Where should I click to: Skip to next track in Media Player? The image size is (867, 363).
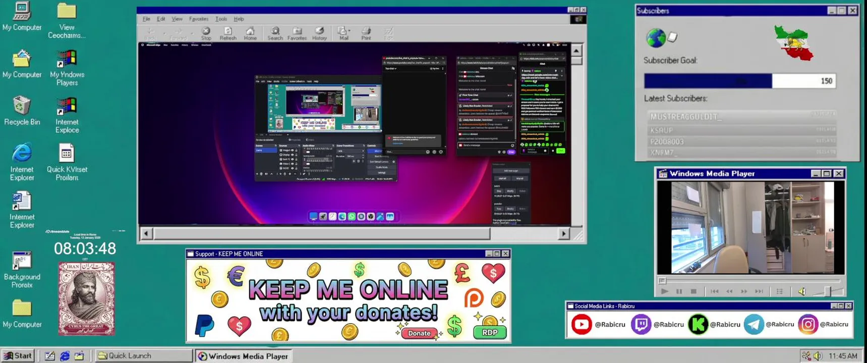(x=759, y=291)
